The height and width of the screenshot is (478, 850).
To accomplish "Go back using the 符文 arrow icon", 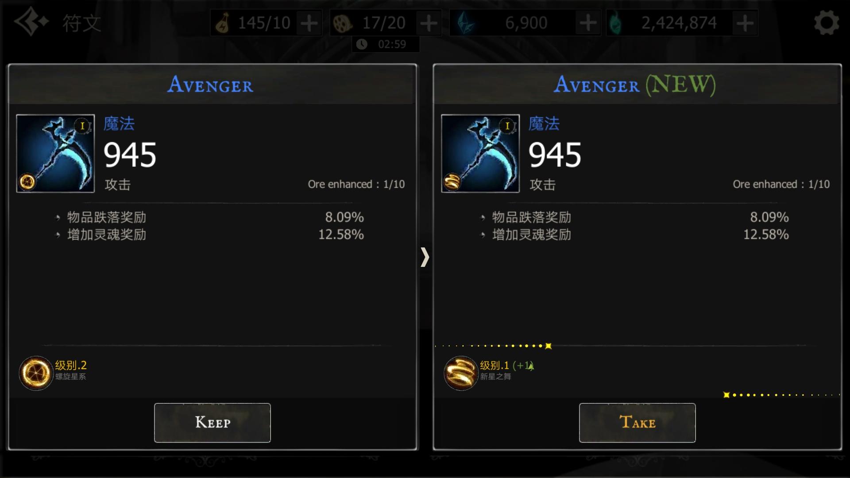I will [x=31, y=21].
